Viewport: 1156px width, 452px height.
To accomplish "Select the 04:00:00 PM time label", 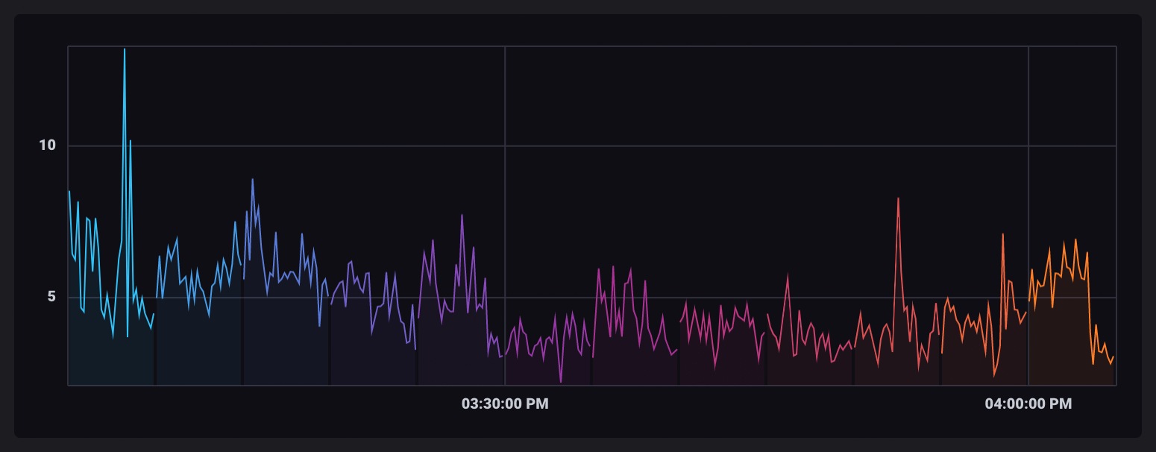I will coord(1028,404).
